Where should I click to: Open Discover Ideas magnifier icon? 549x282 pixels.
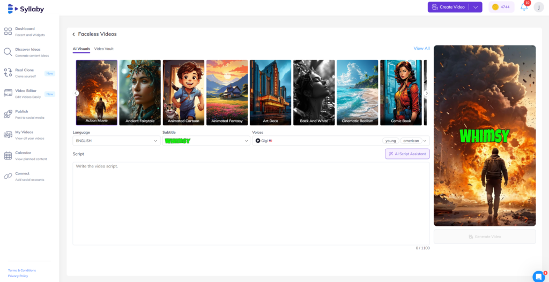(x=8, y=52)
